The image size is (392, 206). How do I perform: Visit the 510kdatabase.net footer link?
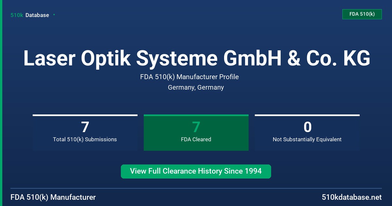click(x=352, y=197)
